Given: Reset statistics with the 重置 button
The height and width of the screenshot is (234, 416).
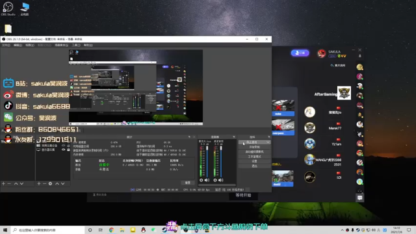Looking at the screenshot, I should click(x=188, y=183).
